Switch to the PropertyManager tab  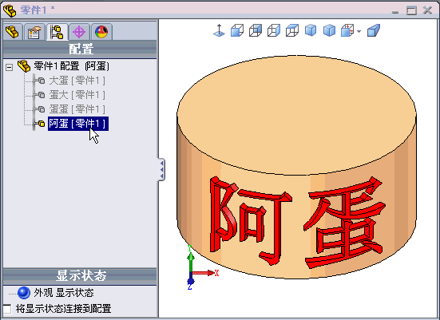(x=34, y=32)
